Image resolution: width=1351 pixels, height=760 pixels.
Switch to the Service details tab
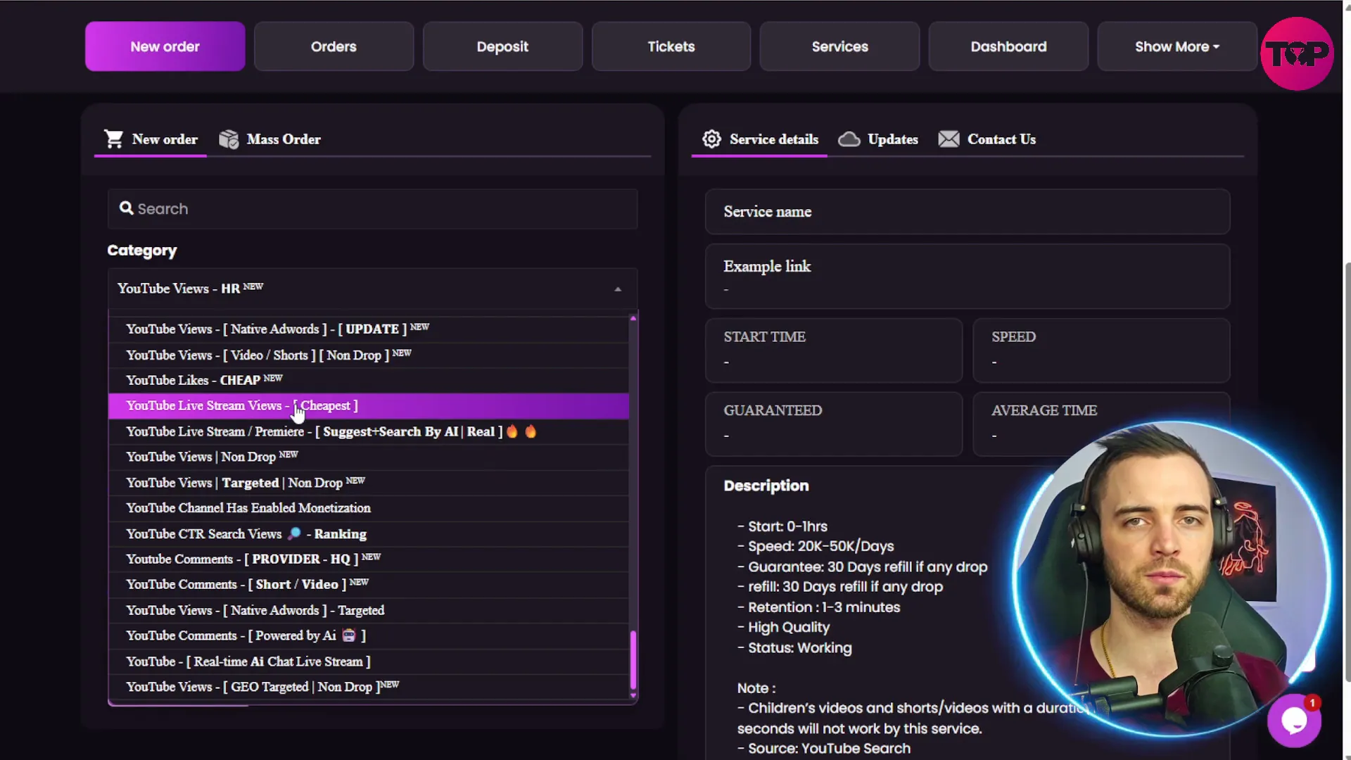coord(760,139)
